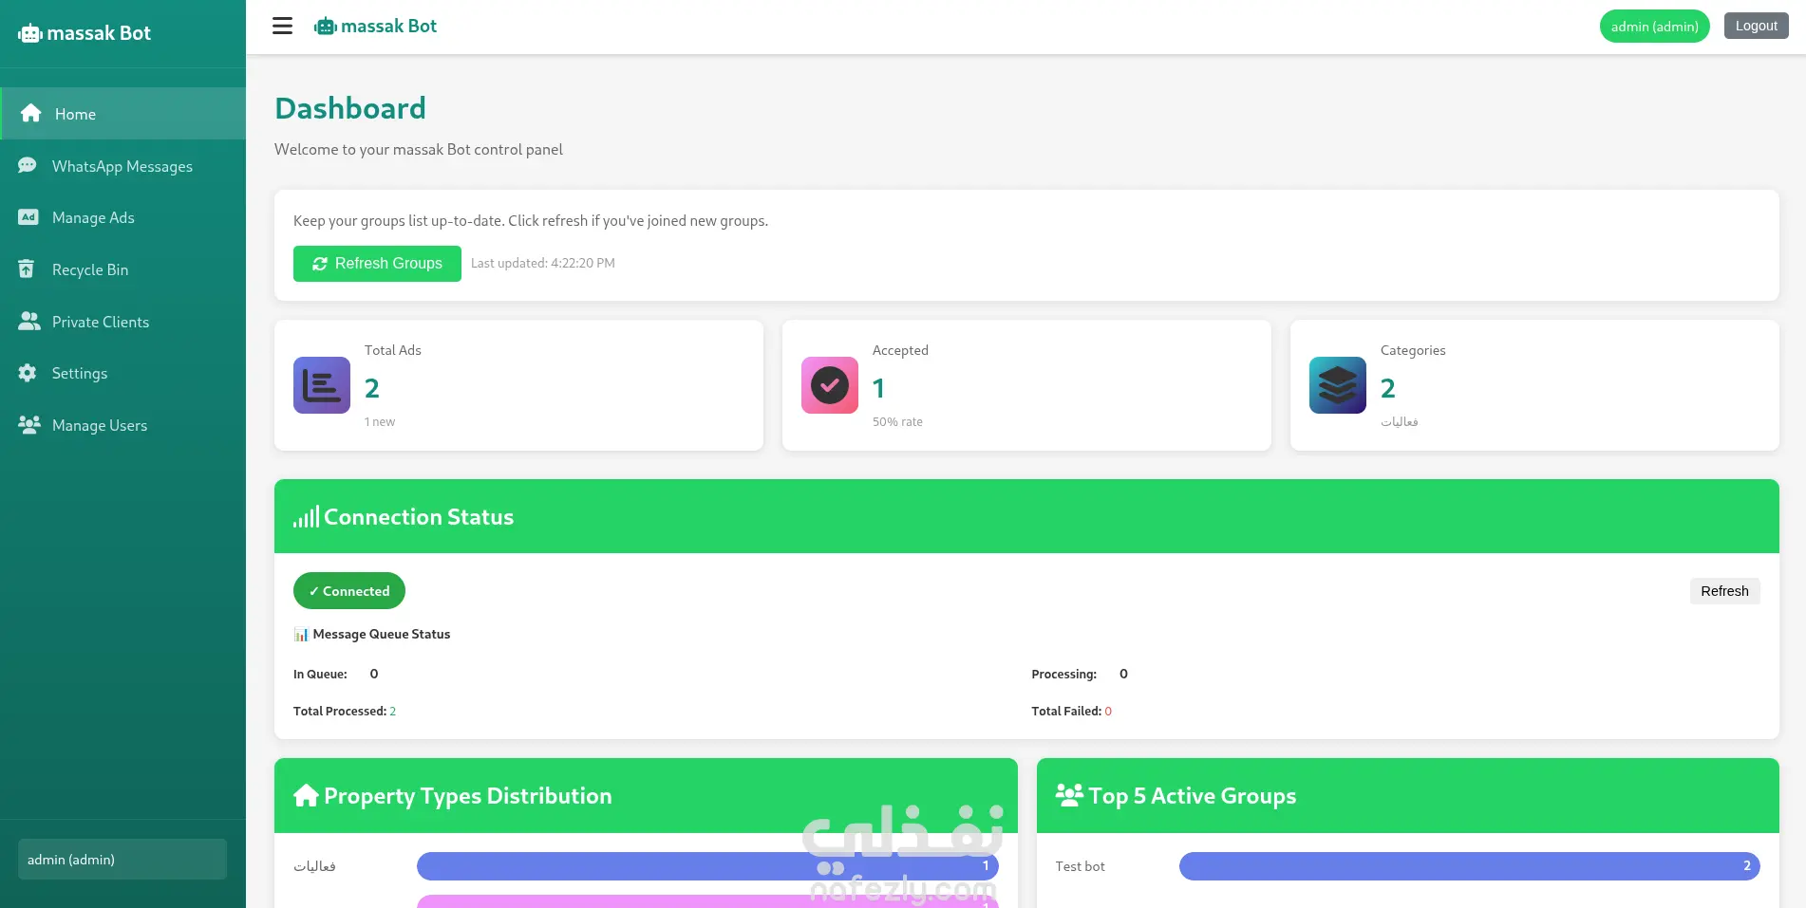The height and width of the screenshot is (908, 1806).
Task: Click the Total Failed value
Action: click(x=1108, y=712)
